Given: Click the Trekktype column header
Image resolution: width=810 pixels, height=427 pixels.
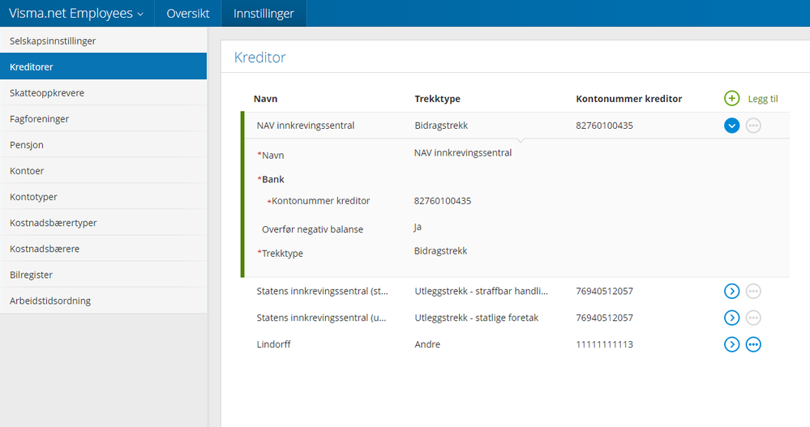Looking at the screenshot, I should [x=437, y=99].
